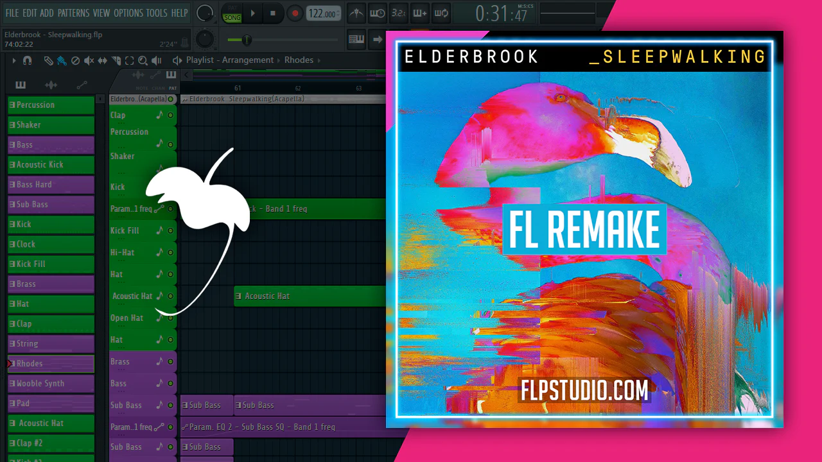
Task: Select the Playback speaker tool
Action: (x=156, y=60)
